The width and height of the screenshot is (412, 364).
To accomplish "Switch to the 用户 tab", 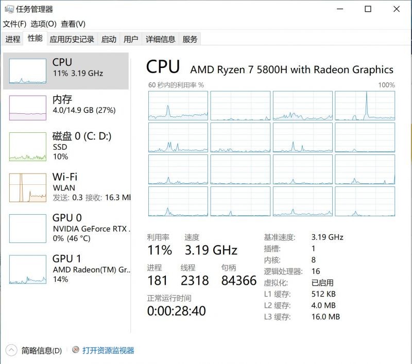I will tap(131, 39).
